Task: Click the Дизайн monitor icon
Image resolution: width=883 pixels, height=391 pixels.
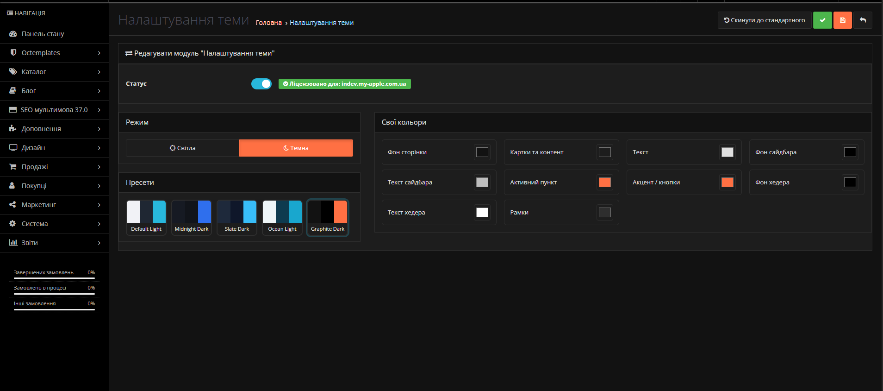Action: 13,148
